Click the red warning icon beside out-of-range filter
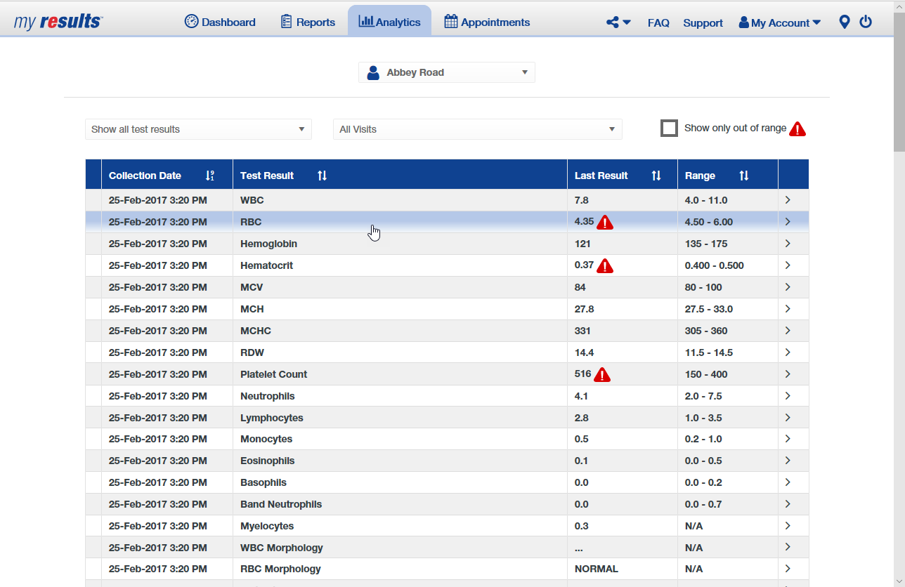 tap(797, 128)
